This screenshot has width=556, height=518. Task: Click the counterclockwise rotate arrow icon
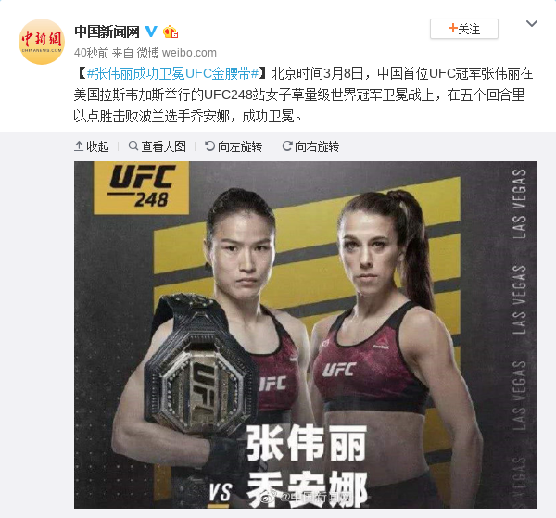point(210,146)
